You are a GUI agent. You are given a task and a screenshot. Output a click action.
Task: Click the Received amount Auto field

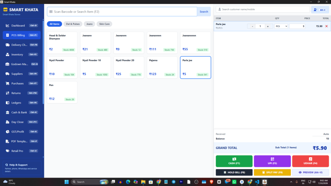coord(320,134)
